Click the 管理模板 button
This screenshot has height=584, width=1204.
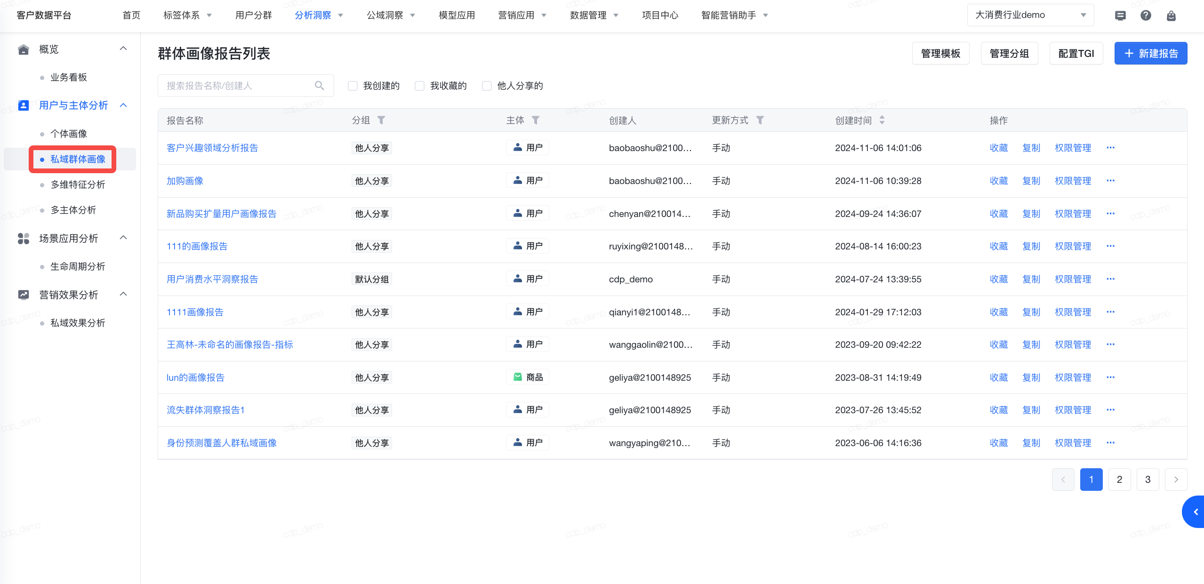coord(940,53)
